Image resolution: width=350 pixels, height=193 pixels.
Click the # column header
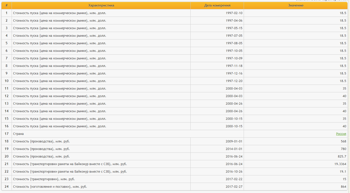point(7,5)
